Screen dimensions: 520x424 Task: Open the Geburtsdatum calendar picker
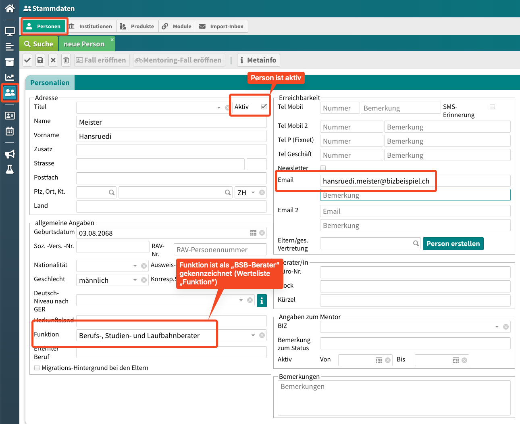(x=253, y=233)
